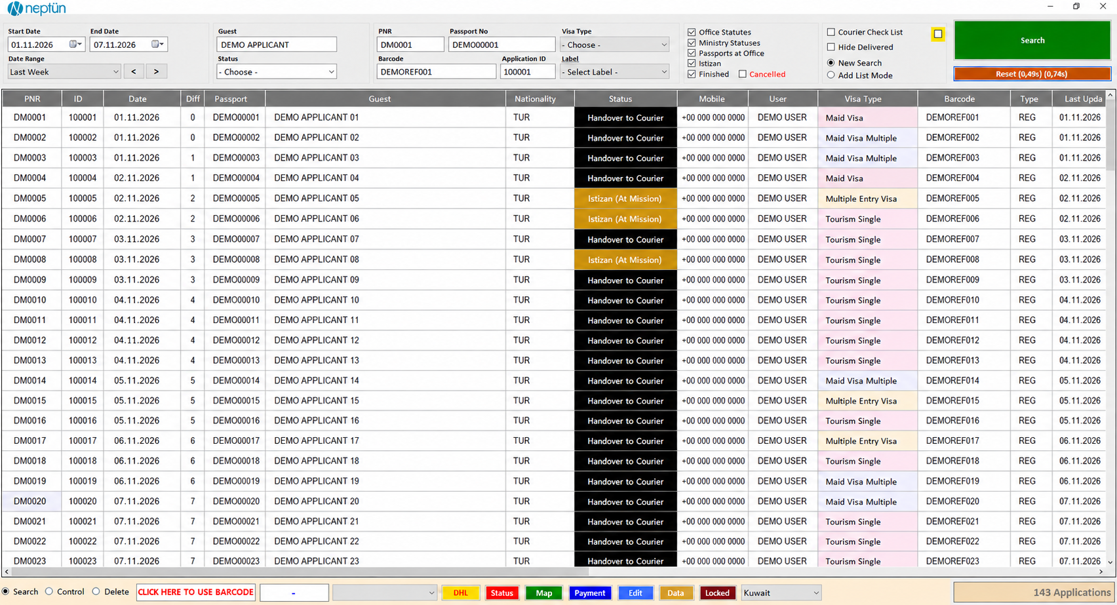Check Hide Delivered option

click(x=831, y=47)
